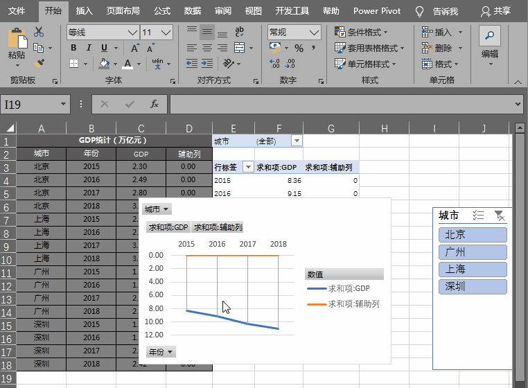Viewport: 528px width, 388px height.
Task: Open pivot table 城市 filter dropdown
Action: coord(297,141)
